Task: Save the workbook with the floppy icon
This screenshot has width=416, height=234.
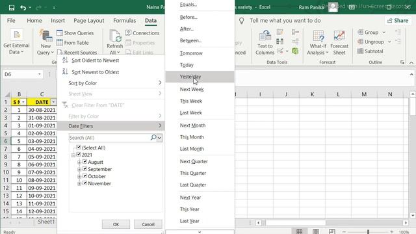Action: click(x=12, y=8)
